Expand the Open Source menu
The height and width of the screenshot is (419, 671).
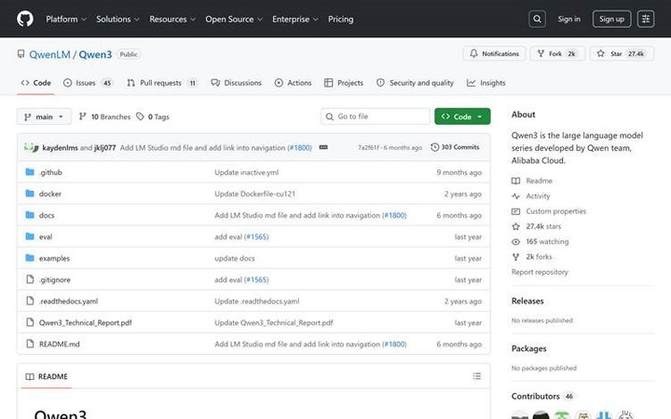[x=234, y=19]
